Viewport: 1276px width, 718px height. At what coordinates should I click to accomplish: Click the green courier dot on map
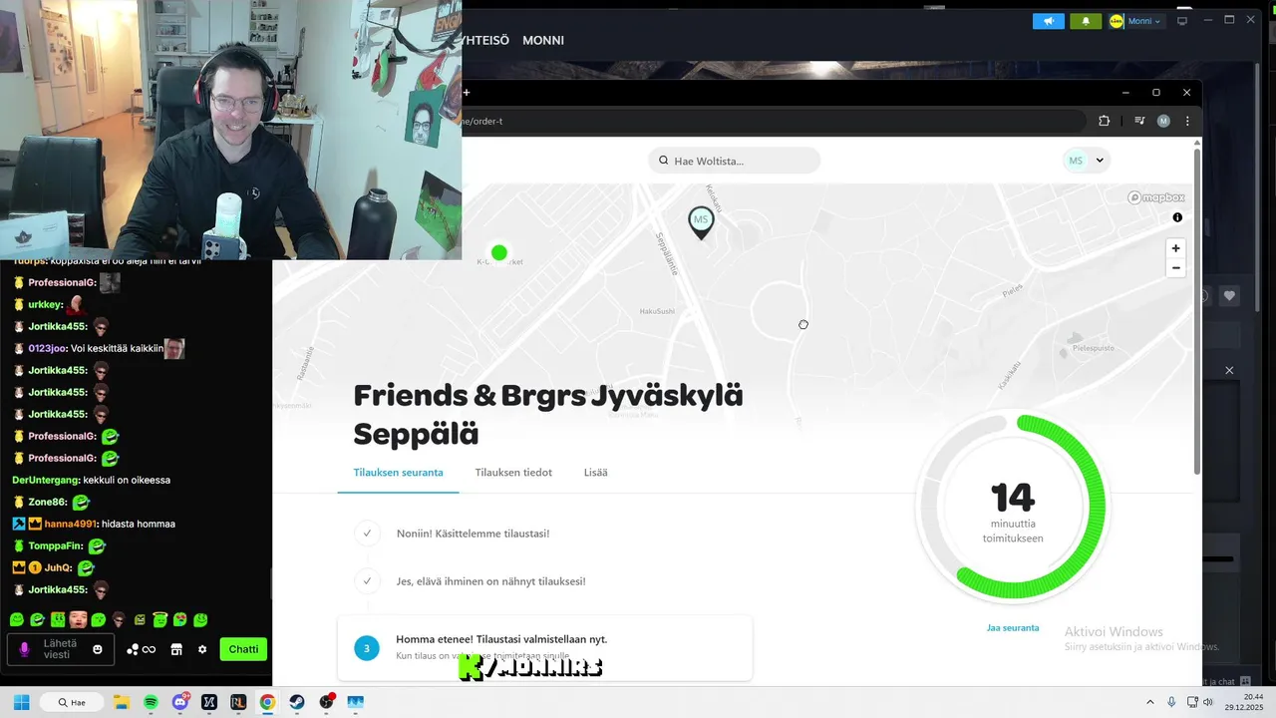[x=499, y=252]
